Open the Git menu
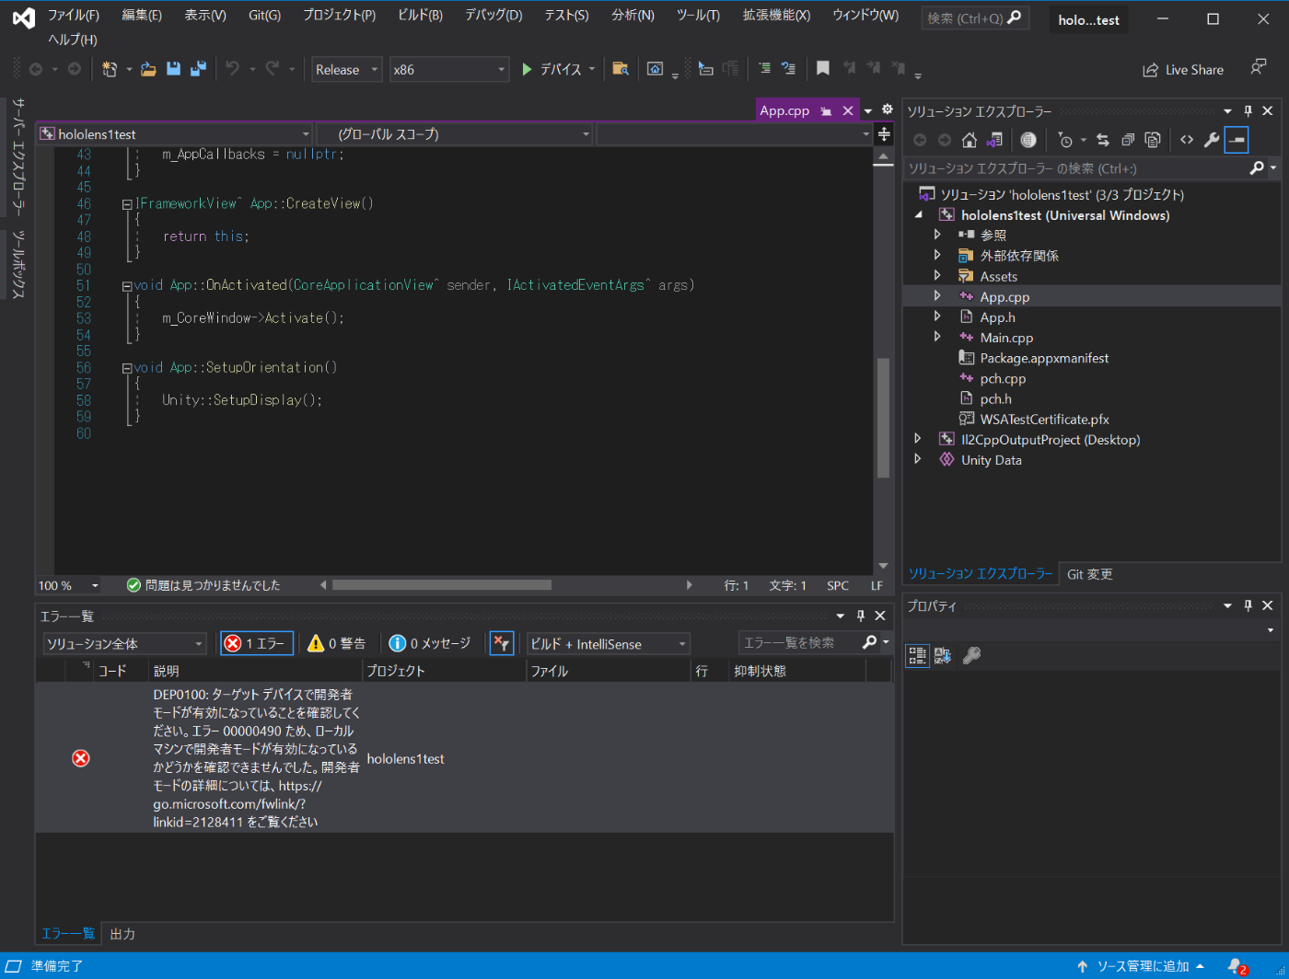Screen dimensions: 1289x979 264,16
